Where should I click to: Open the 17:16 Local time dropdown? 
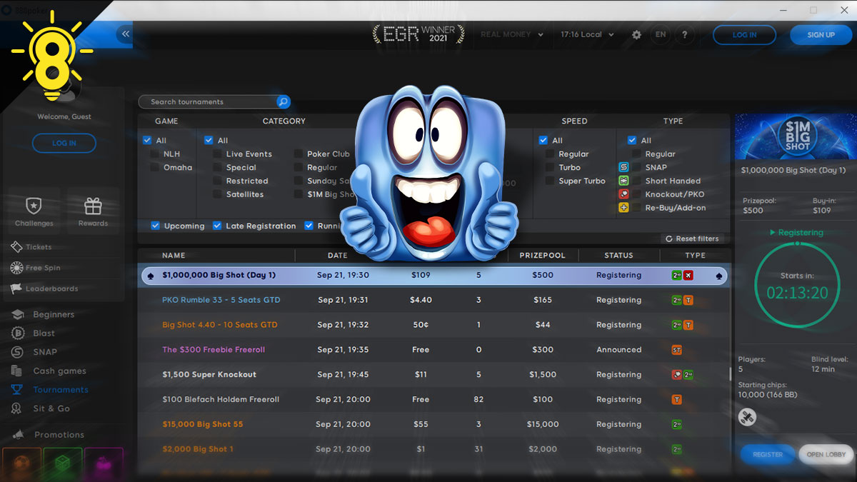[x=587, y=34]
